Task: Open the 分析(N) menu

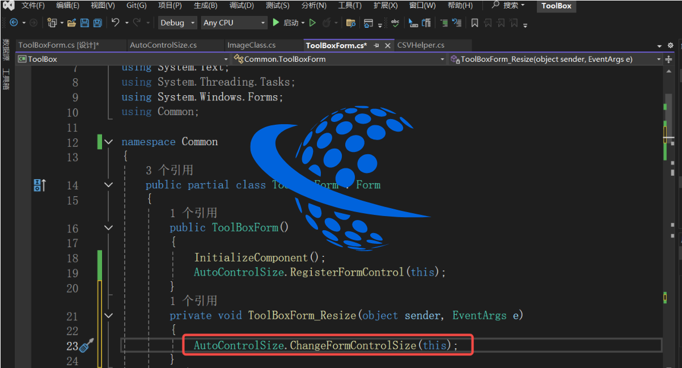Action: coord(314,6)
